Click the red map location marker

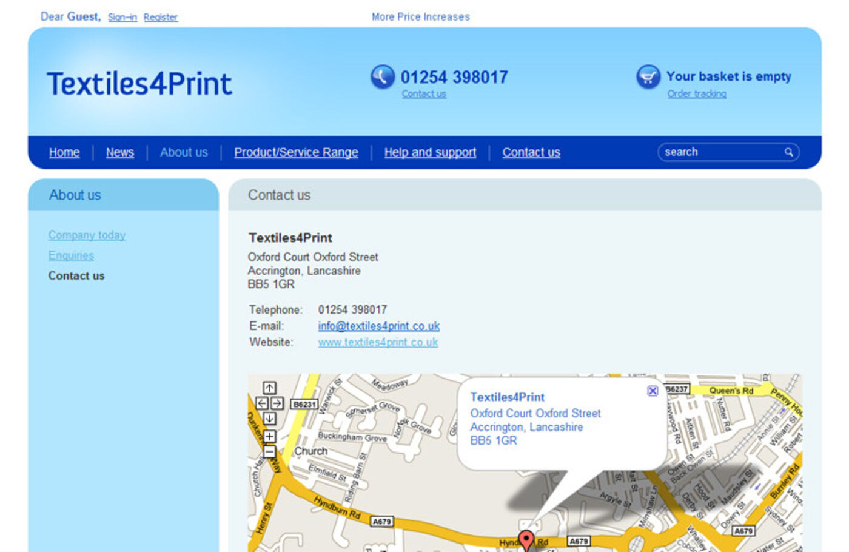(526, 539)
